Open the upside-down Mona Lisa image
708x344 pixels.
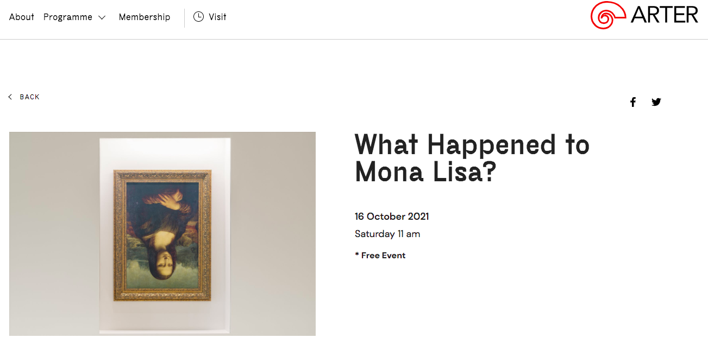(162, 233)
